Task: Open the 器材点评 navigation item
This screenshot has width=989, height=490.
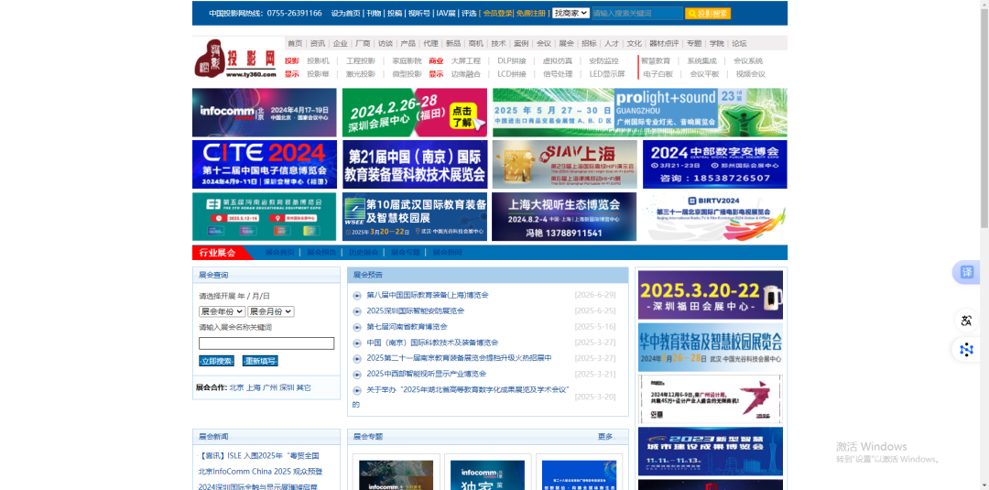Action: click(x=664, y=44)
